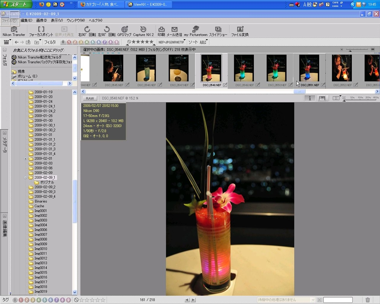Toggle the RAW display button

pos(90,98)
